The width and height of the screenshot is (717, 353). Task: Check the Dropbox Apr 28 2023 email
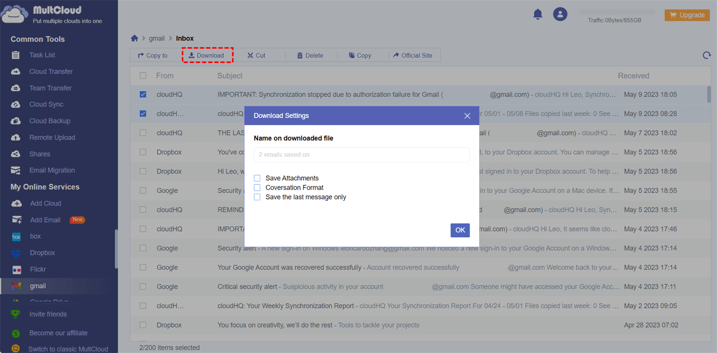point(143,325)
